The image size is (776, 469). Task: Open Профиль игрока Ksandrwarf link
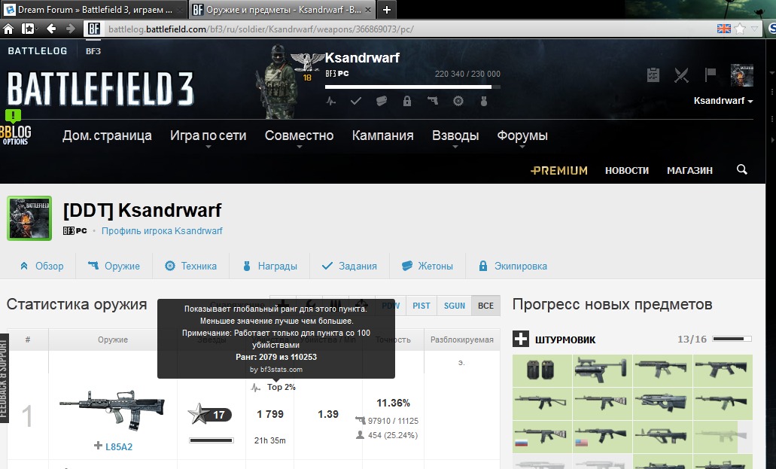pos(162,231)
